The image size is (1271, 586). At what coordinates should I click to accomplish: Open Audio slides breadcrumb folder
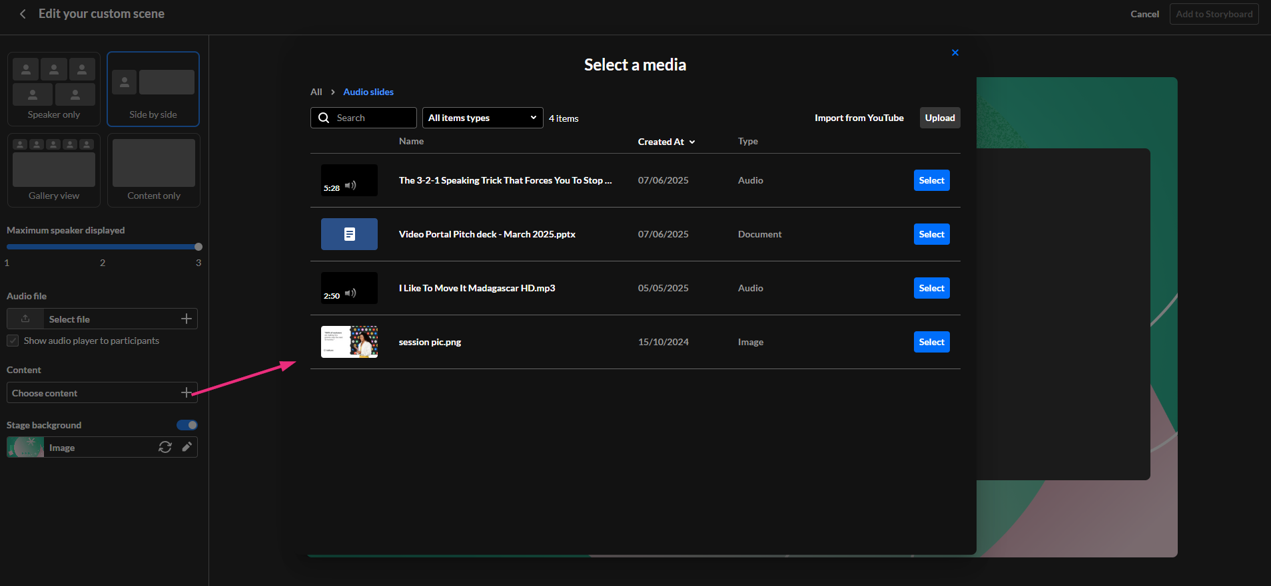click(368, 92)
